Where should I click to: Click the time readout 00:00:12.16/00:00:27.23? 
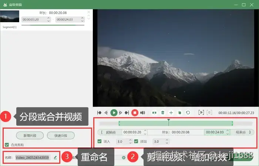point(236,113)
